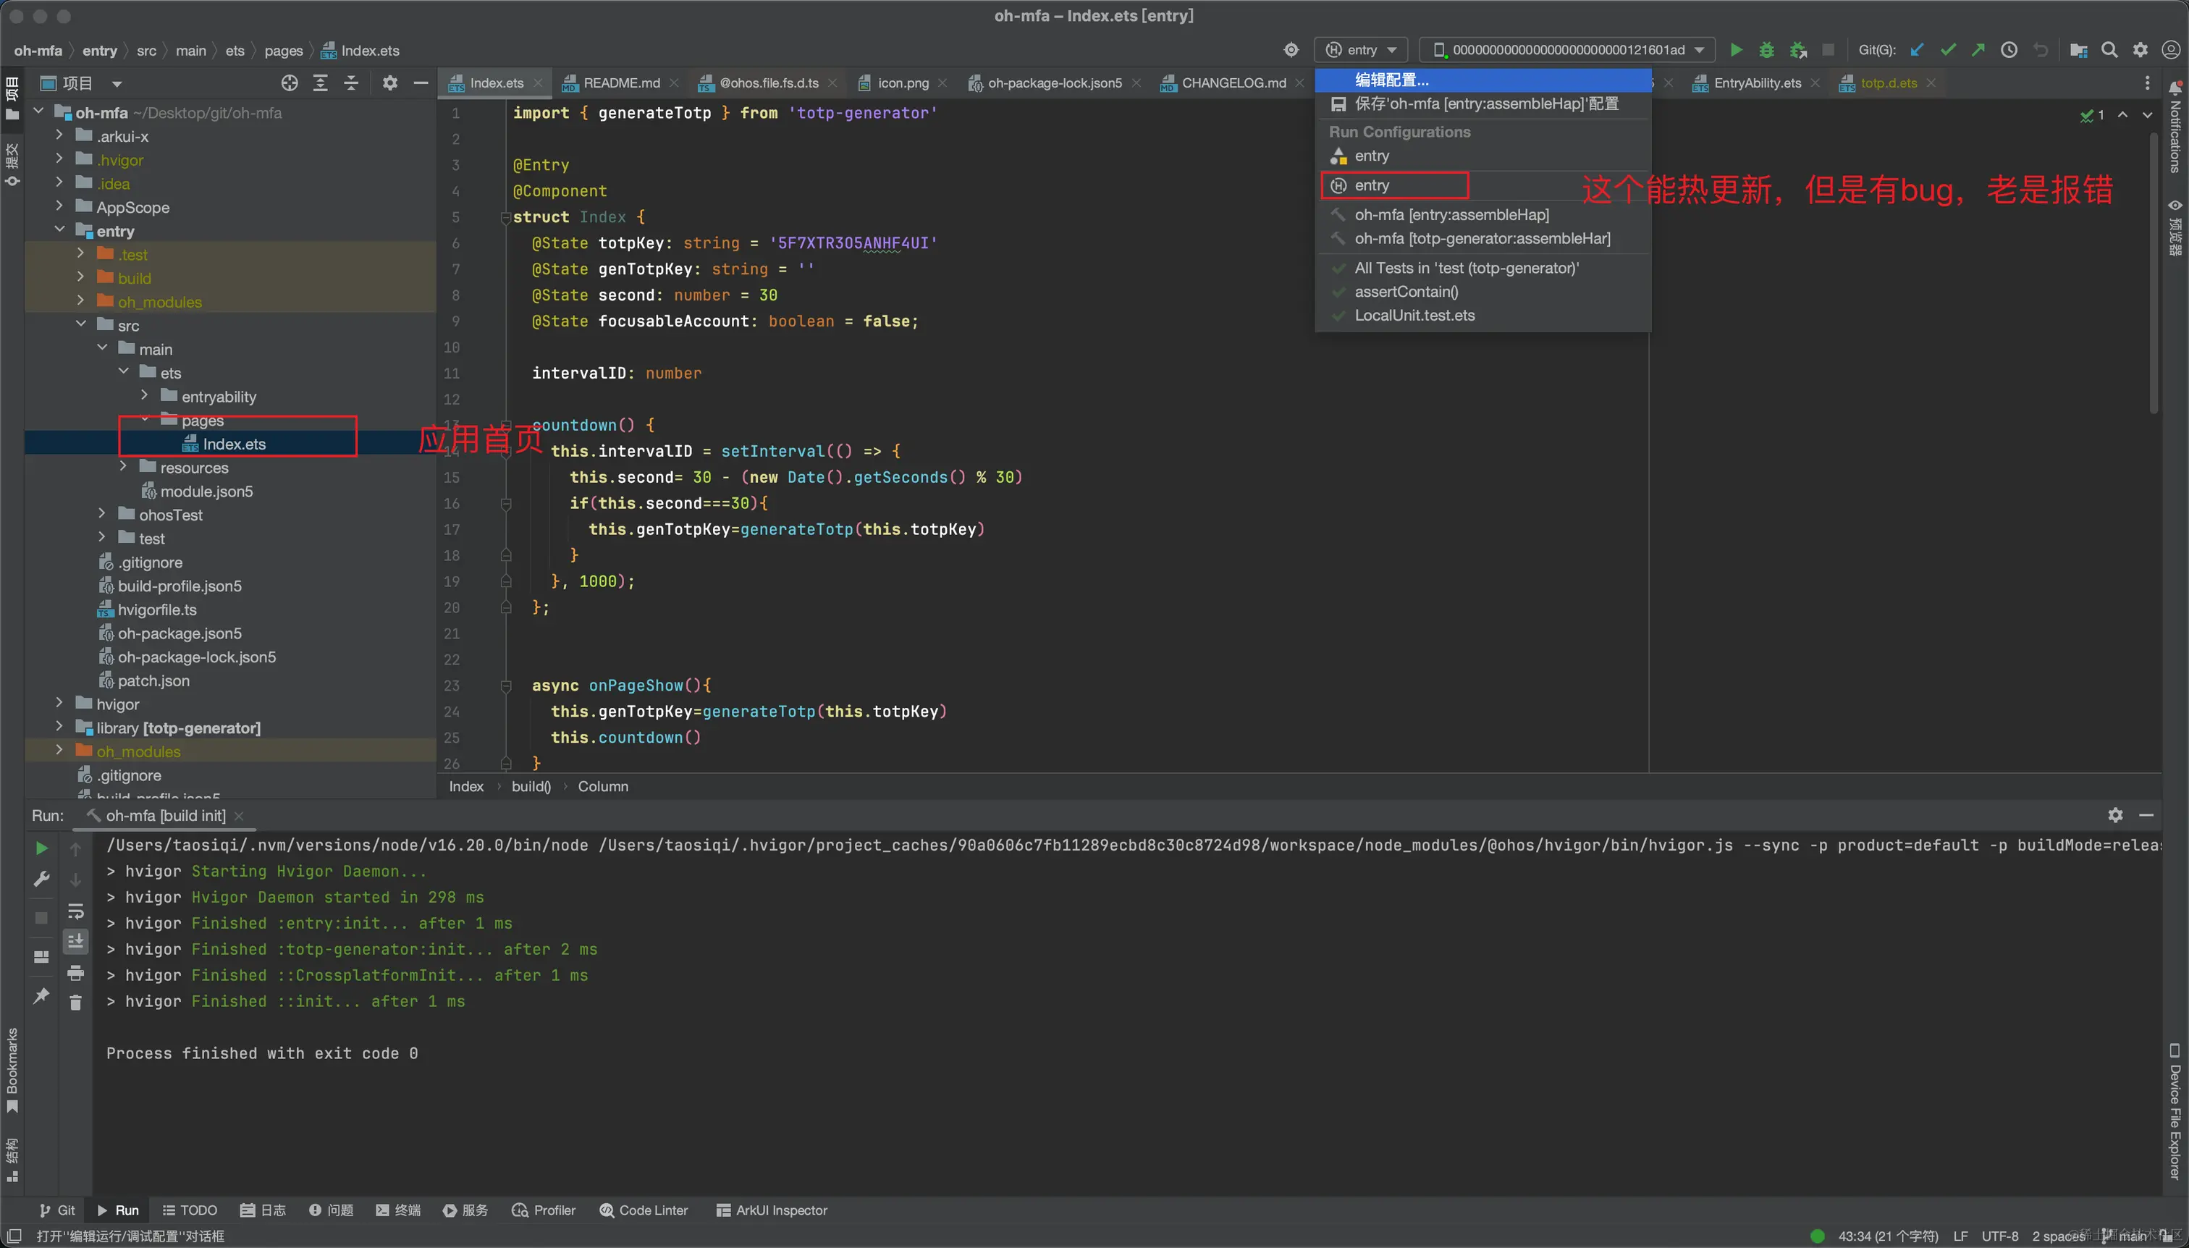Click the hot reload sync icon near the entry dropdown

pos(1291,50)
